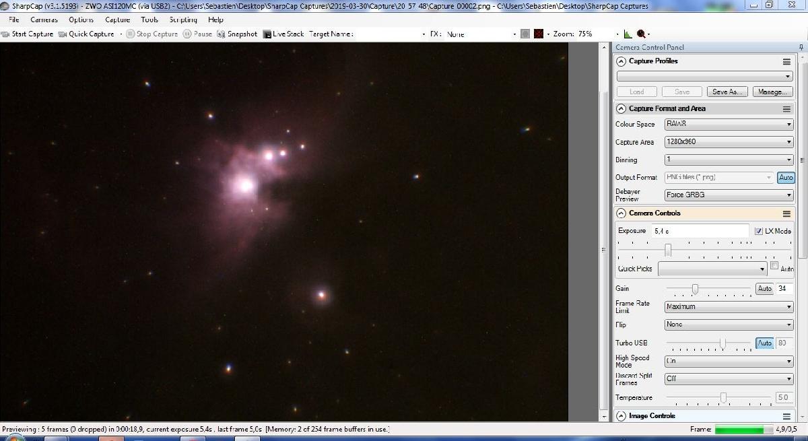Enable the Auto exposure checkbox
Screen dimensions: 808x441
[774, 266]
